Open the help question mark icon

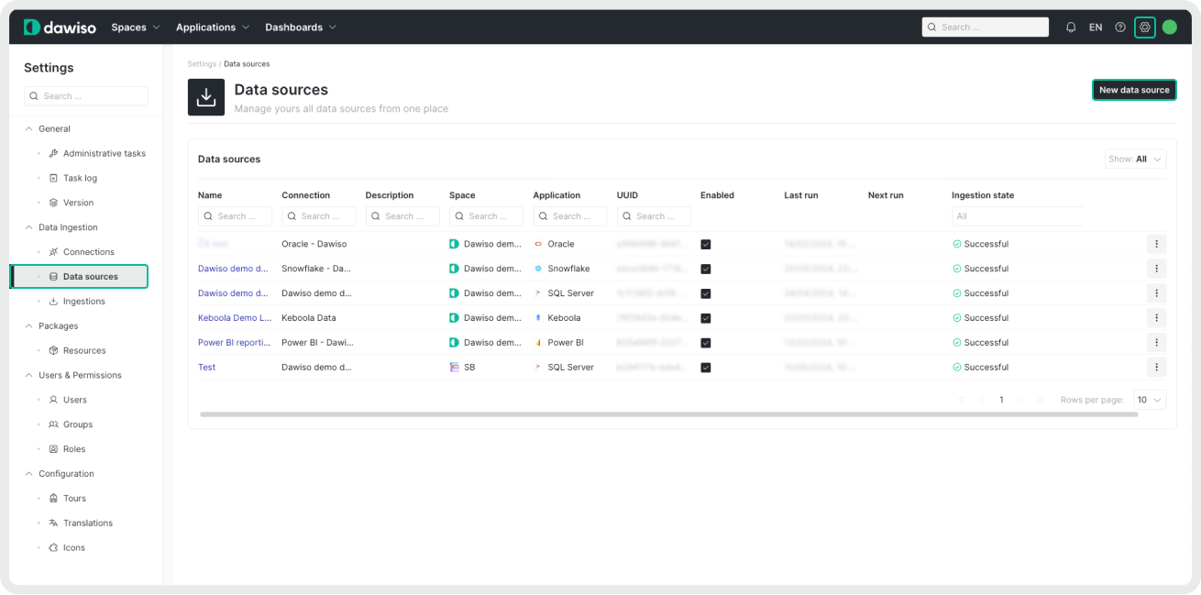tap(1119, 28)
